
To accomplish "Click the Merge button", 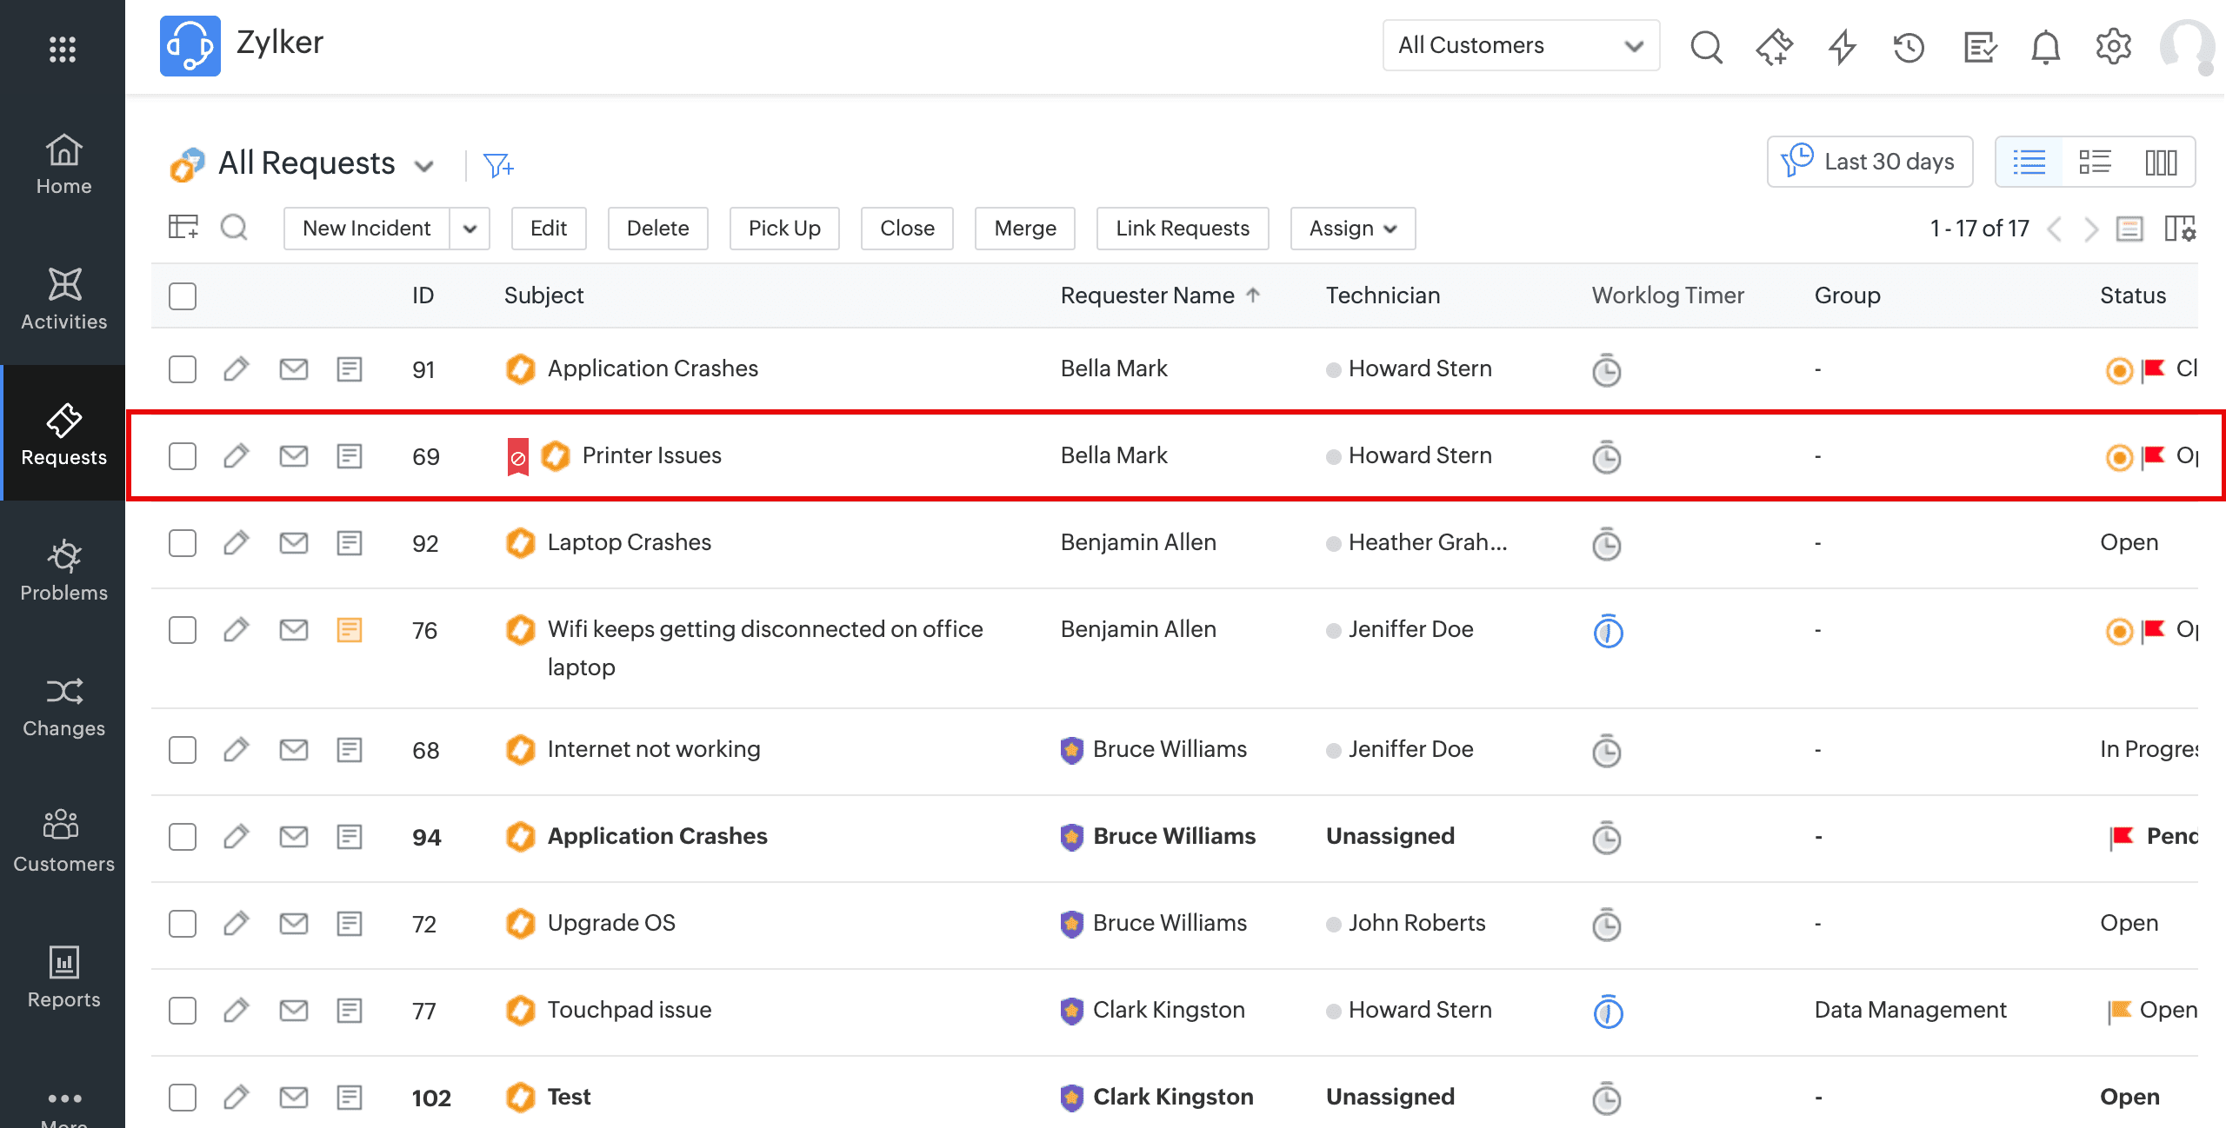I will click(x=1024, y=229).
